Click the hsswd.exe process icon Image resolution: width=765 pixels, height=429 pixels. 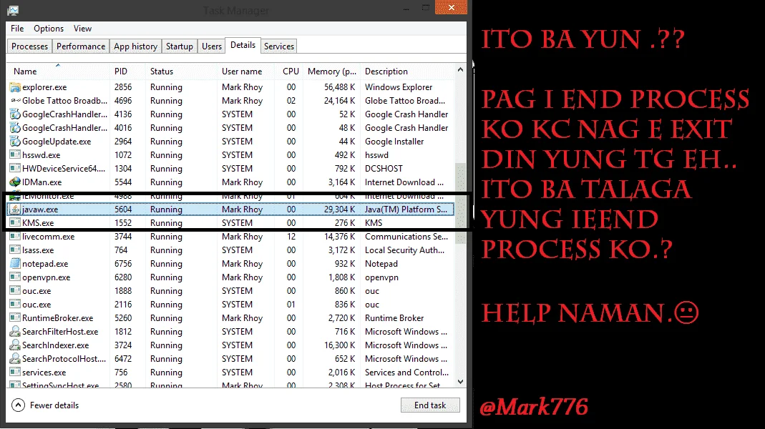(15, 155)
